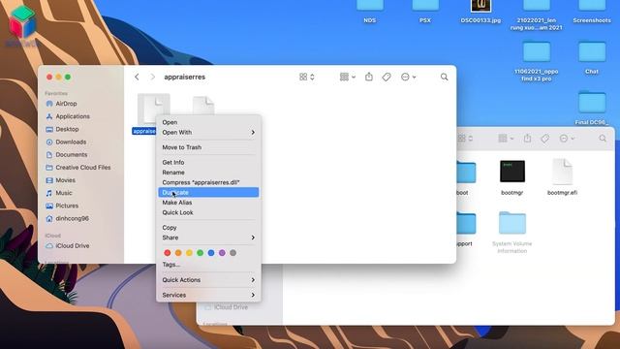Open the More actions ellipsis menu in appraiserres window
Screen dimensions: 620x349
pyautogui.click(x=408, y=77)
